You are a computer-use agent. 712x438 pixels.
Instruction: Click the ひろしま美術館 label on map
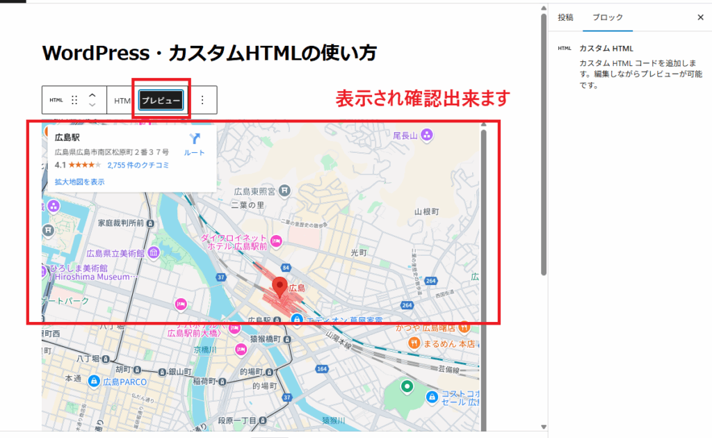pyautogui.click(x=79, y=268)
